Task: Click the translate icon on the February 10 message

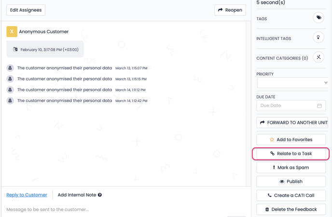Action: [15, 49]
